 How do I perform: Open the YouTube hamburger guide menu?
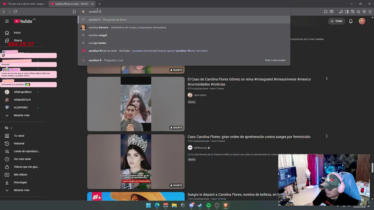pos(7,21)
